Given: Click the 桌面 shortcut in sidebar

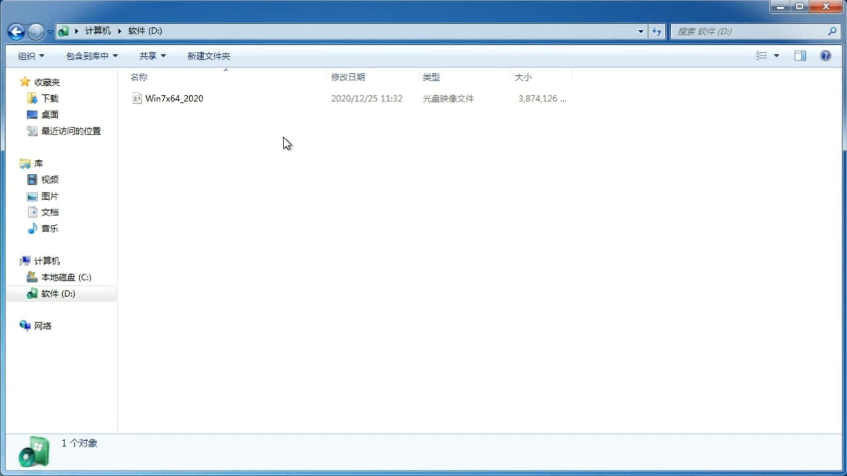Looking at the screenshot, I should pos(50,115).
